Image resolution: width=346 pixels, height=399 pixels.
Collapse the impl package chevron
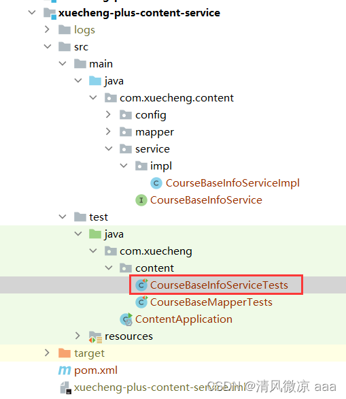tap(124, 165)
